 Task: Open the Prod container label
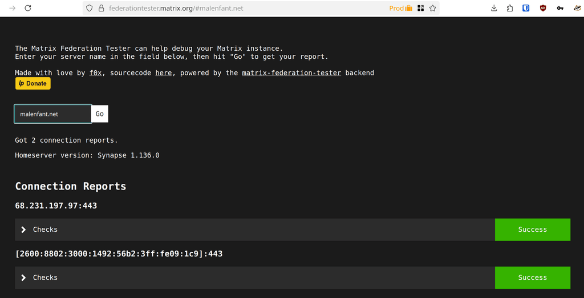(401, 8)
